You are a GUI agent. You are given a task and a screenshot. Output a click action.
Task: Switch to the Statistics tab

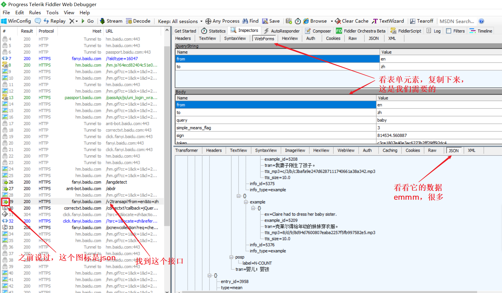pyautogui.click(x=214, y=31)
